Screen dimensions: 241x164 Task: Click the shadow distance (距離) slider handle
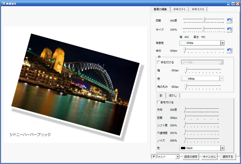click(184, 117)
